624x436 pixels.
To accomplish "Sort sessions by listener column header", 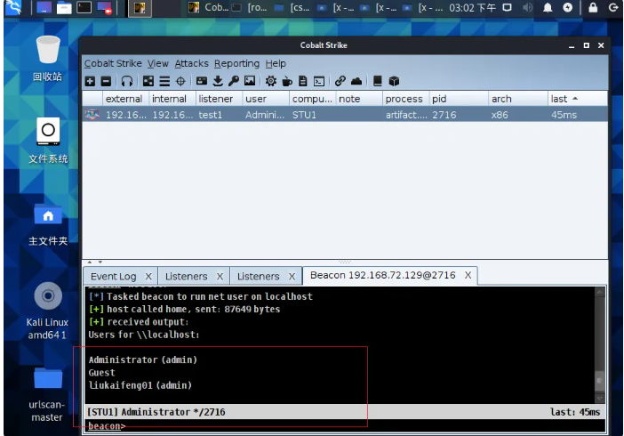I will [219, 99].
